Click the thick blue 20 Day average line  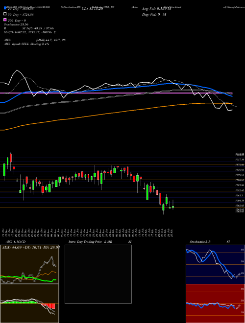[x=116, y=88]
